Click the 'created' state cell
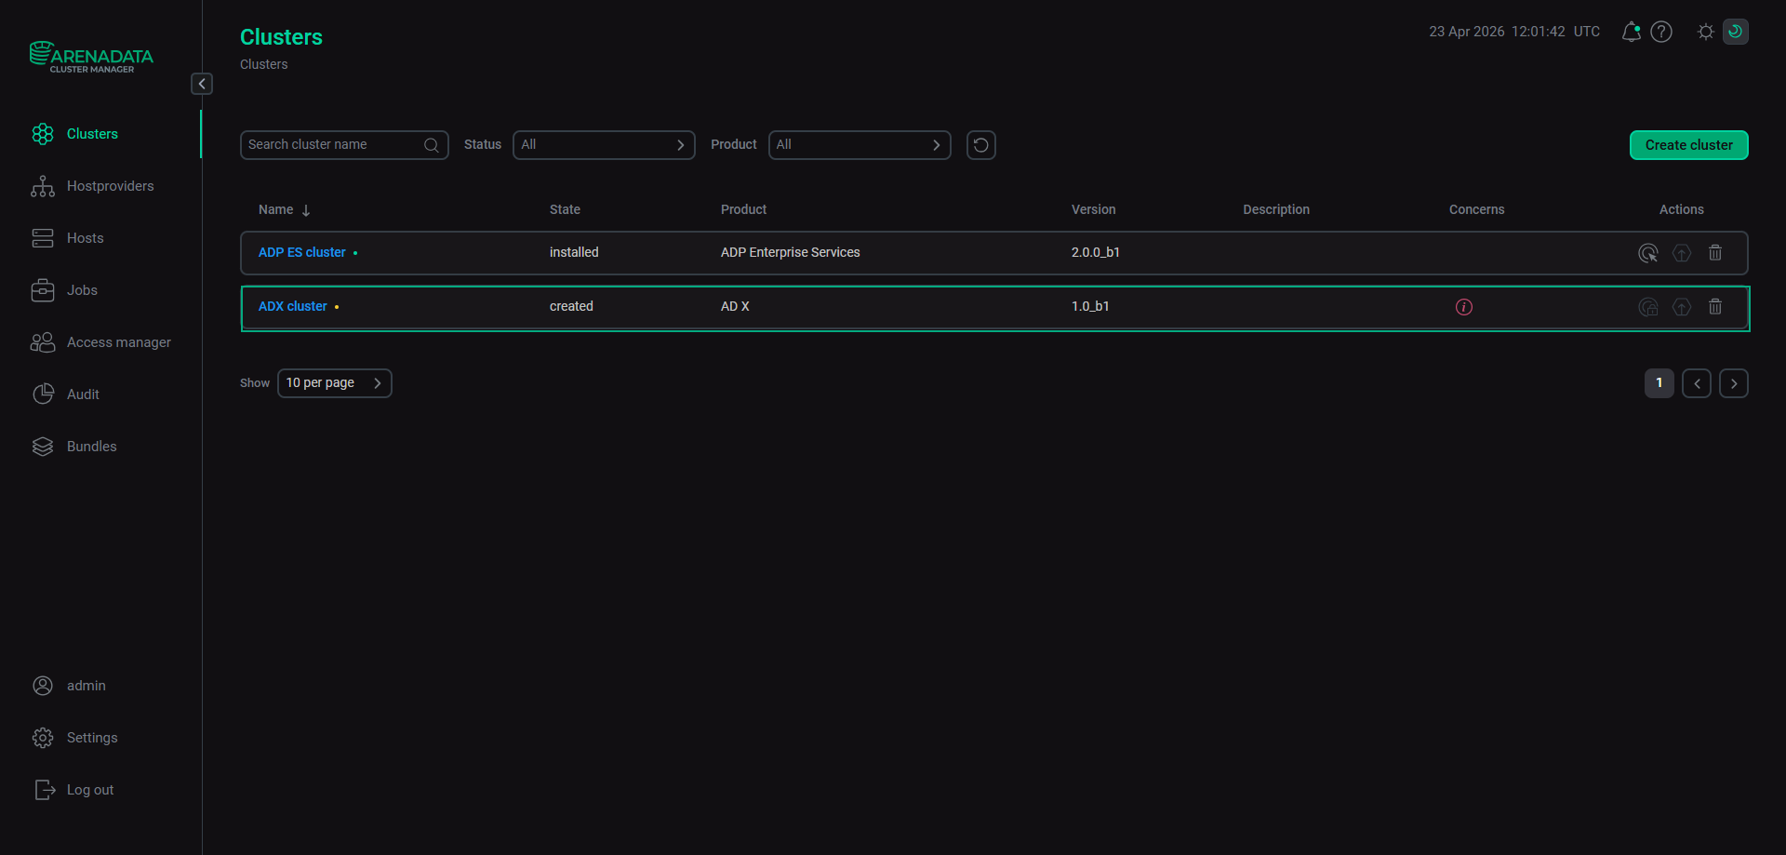This screenshot has height=855, width=1786. click(x=571, y=307)
